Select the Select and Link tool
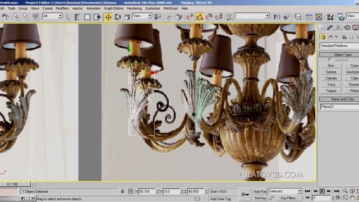359x202 pixels. point(16,17)
